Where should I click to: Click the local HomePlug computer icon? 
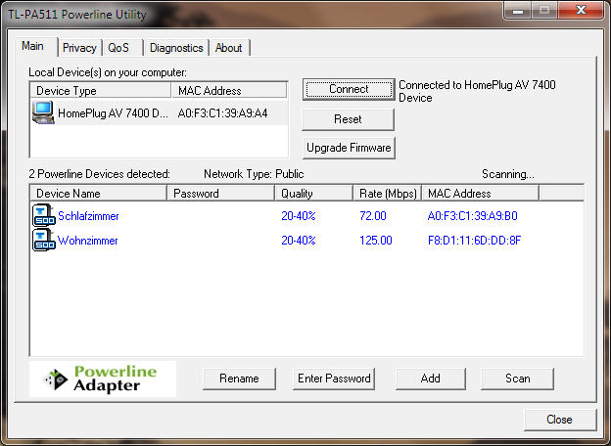(43, 112)
